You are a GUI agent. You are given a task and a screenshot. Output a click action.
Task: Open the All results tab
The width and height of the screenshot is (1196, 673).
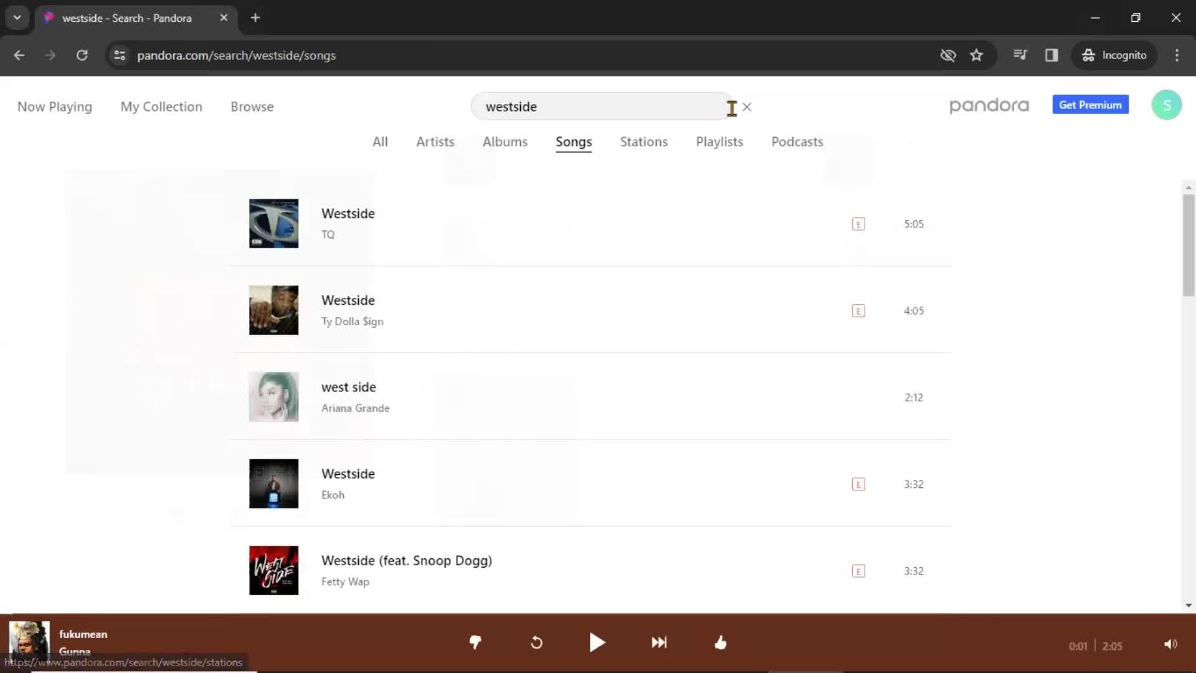point(379,141)
